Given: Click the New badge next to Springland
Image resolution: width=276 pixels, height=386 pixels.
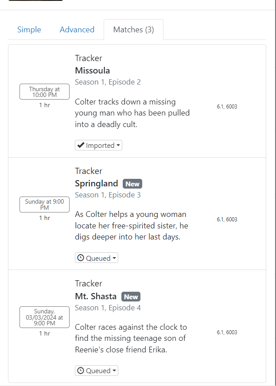Looking at the screenshot, I should pyautogui.click(x=132, y=184).
